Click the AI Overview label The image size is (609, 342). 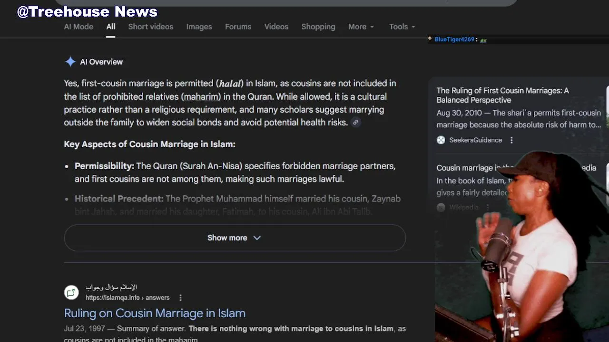tap(101, 62)
